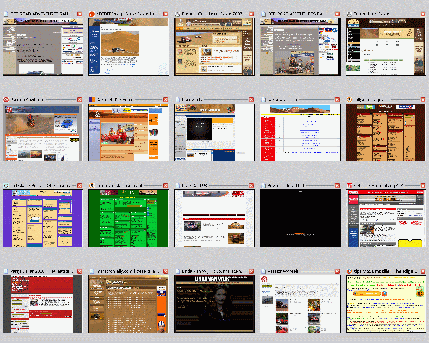Open the Rally Raid UK page thumbnail
Screen dimensions: 429x343
click(214, 218)
